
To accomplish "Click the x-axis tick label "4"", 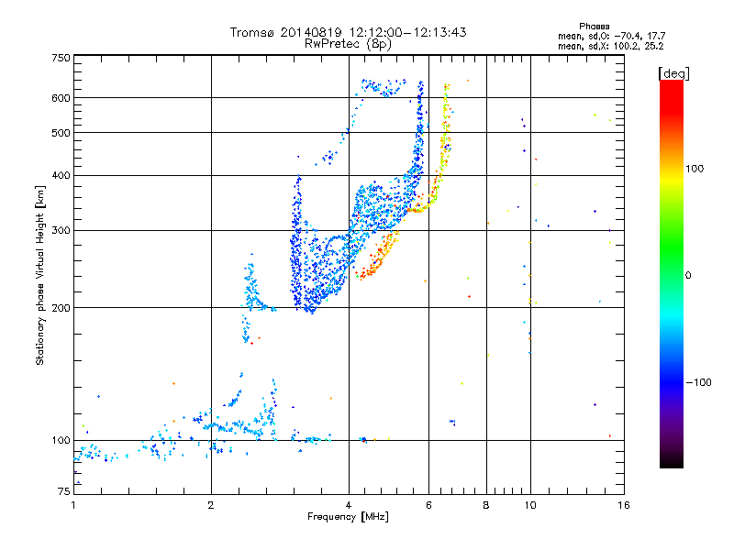I will pos(349,505).
